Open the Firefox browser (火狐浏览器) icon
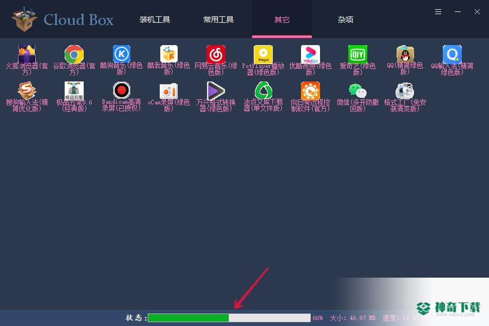489x326 pixels. [27, 54]
